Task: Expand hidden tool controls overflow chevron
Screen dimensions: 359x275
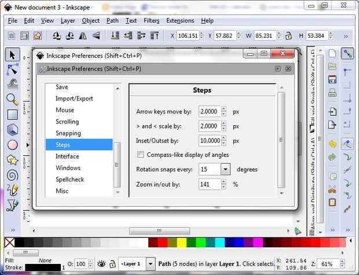Action: click(x=346, y=36)
